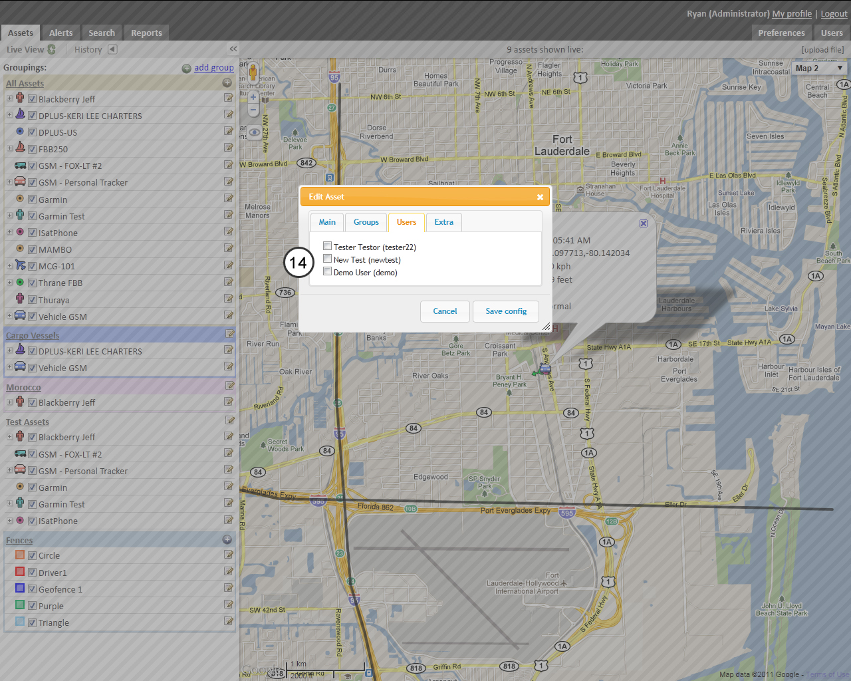Enable Demo User (demo) in the Users list
The image size is (851, 681).
327,271
